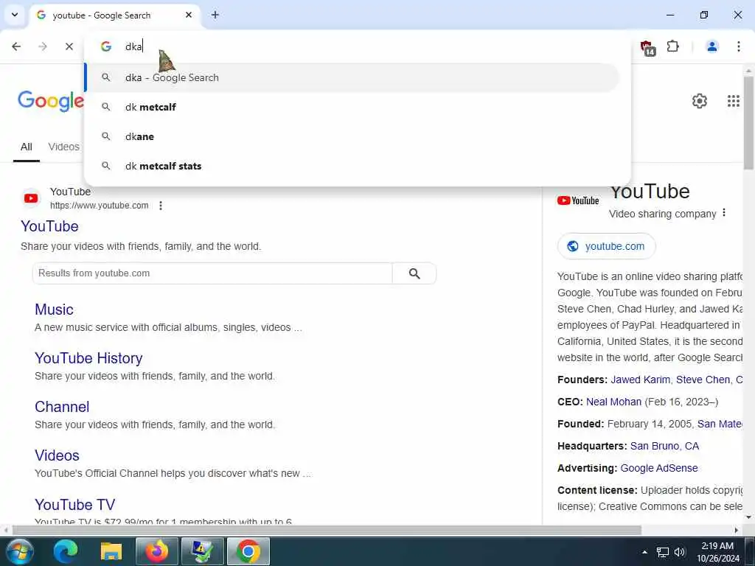Open the red shield extension with badge 14

point(647,47)
